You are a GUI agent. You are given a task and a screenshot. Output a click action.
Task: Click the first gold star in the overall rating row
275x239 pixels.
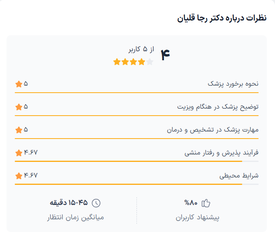(x=117, y=62)
